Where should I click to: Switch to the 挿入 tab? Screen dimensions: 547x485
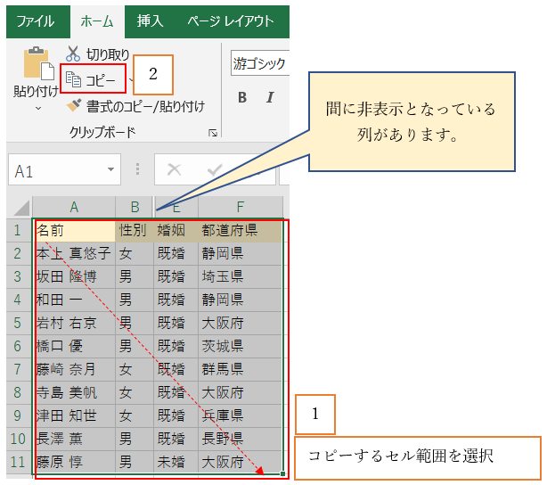149,21
